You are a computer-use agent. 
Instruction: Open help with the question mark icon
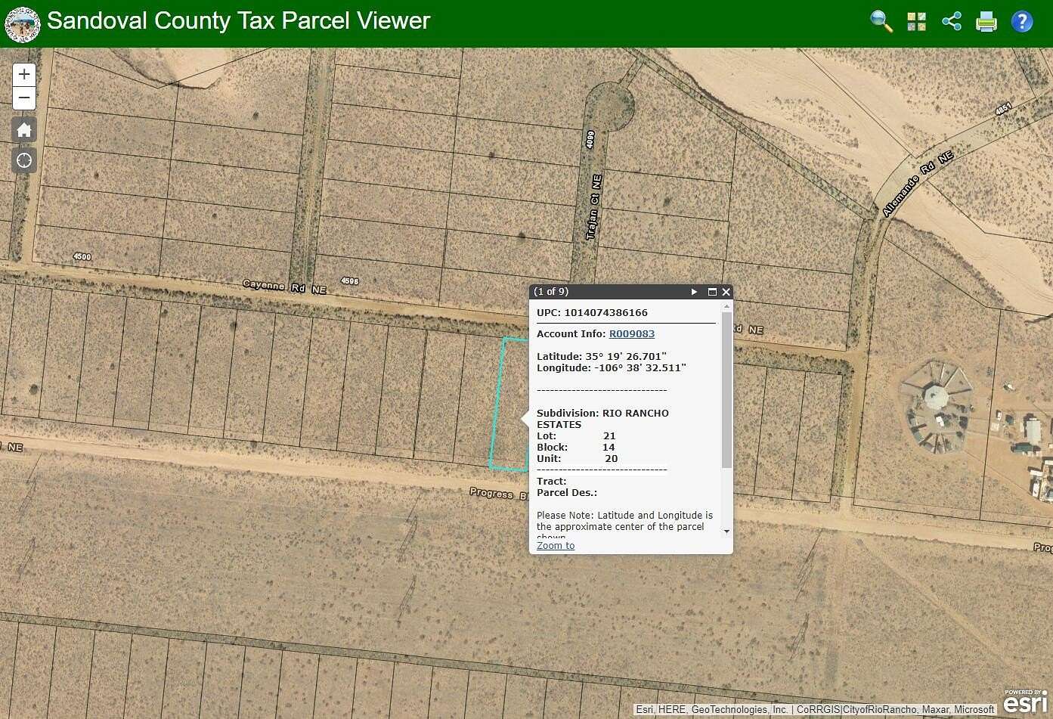coord(1022,21)
